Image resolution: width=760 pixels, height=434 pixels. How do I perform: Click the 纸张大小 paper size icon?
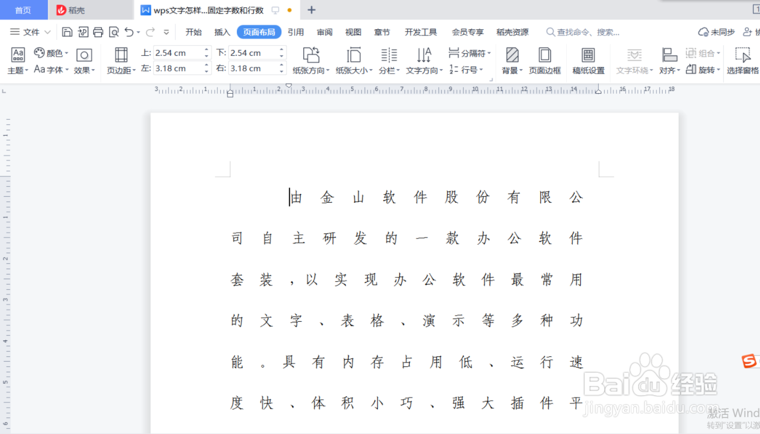(x=354, y=55)
